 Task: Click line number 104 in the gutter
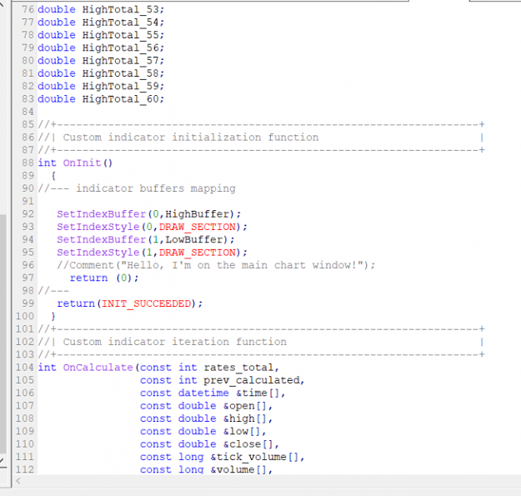pos(24,368)
